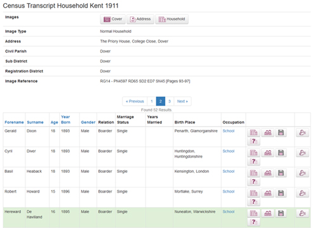Open household image for Cyril Diver
The image size is (313, 228).
pos(253,153)
